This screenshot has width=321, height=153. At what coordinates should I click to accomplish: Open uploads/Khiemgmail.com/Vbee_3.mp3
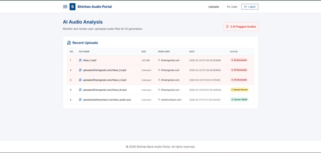click(105, 70)
